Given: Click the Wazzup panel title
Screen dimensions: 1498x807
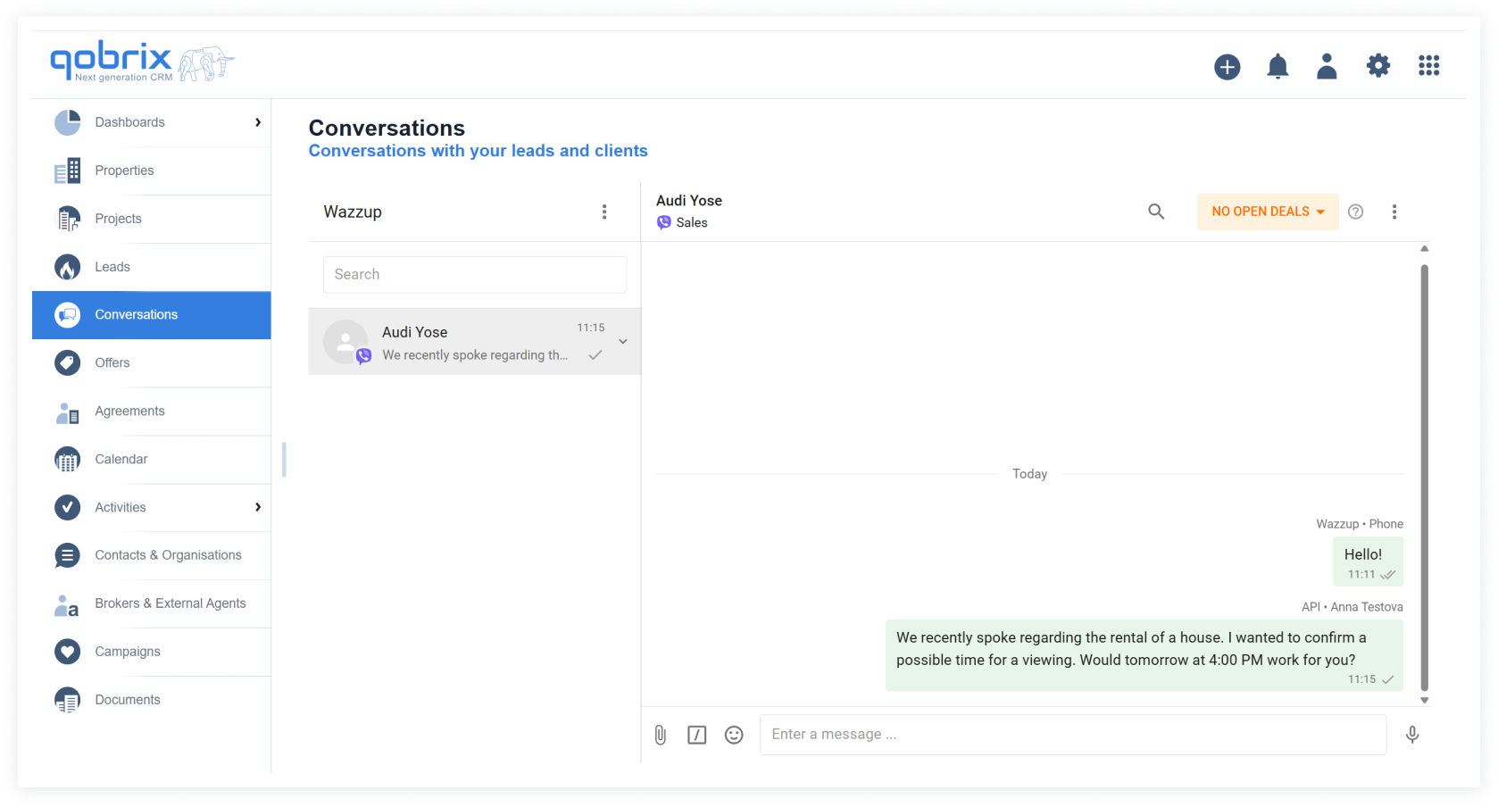Looking at the screenshot, I should [353, 212].
